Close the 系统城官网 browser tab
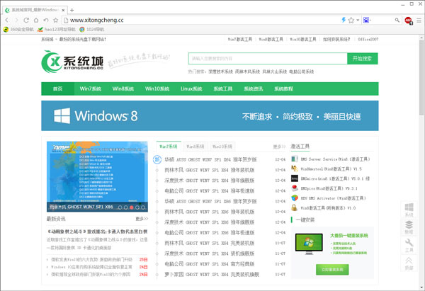The image size is (425, 291). click(63, 10)
